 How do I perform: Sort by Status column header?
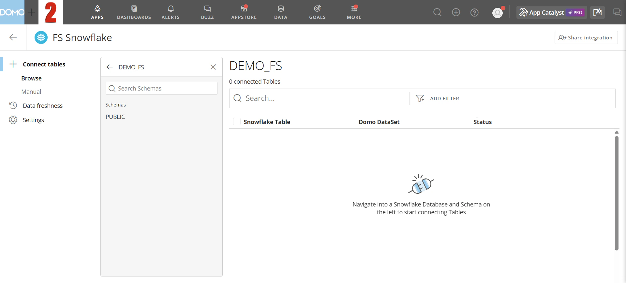coord(483,122)
